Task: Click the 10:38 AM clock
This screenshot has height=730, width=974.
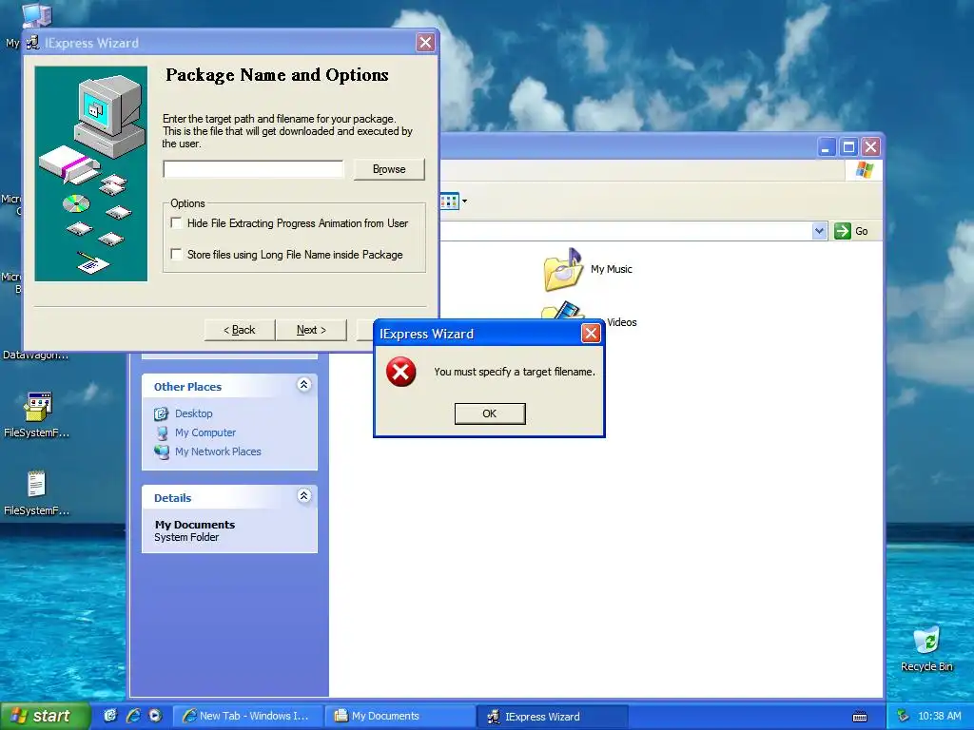Action: click(939, 716)
